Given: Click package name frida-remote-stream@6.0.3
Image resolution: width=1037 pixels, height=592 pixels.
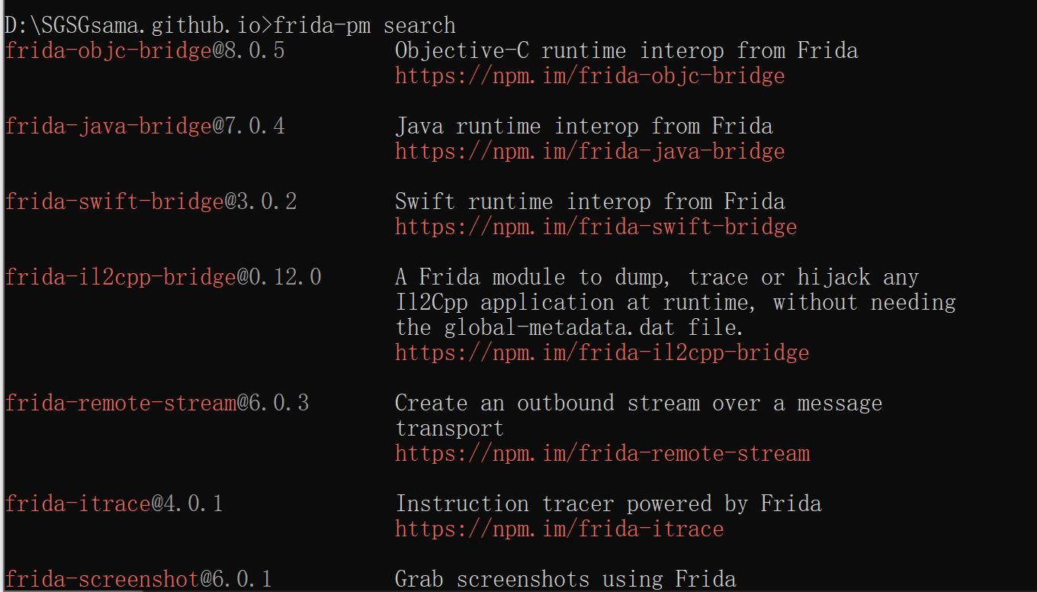Looking at the screenshot, I should (x=157, y=404).
